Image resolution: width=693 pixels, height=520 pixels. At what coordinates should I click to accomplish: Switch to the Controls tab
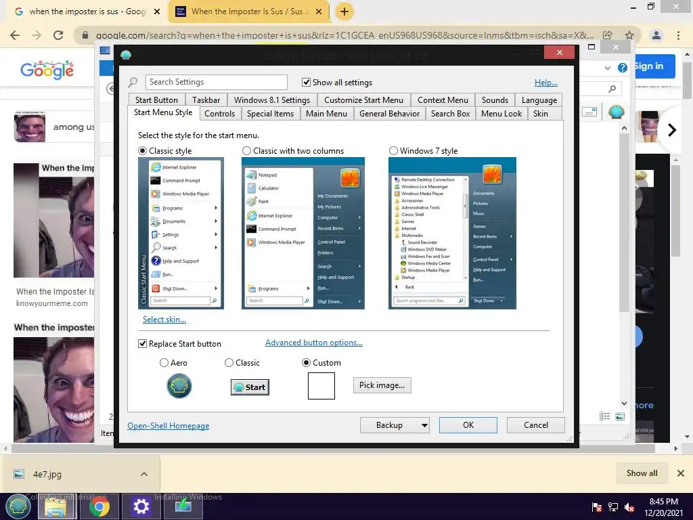point(220,114)
